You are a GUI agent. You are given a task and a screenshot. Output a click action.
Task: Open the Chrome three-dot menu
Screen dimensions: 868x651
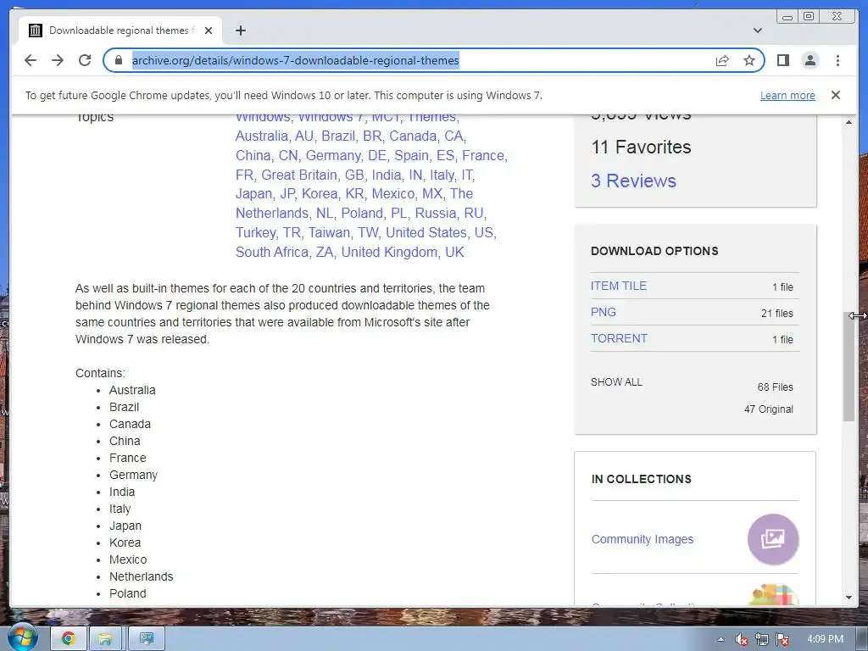click(x=837, y=60)
